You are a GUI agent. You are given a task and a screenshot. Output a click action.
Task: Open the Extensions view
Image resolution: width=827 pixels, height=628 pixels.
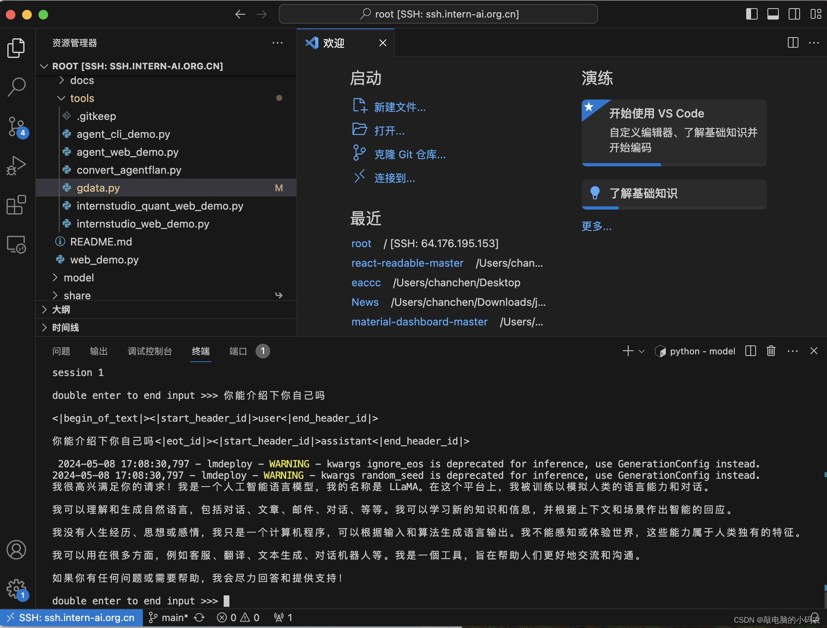(x=16, y=205)
